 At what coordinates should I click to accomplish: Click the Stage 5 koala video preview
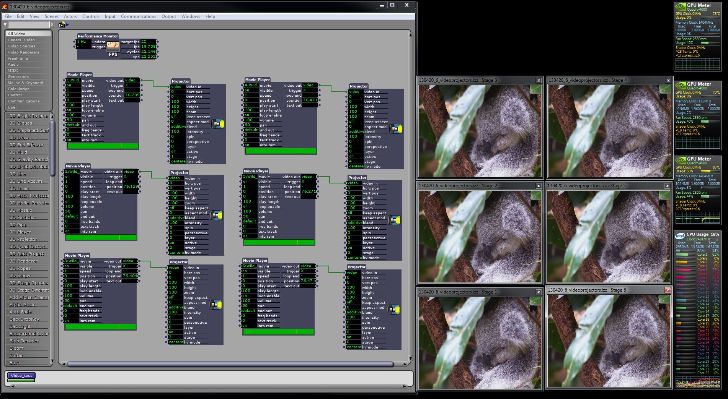(609, 237)
